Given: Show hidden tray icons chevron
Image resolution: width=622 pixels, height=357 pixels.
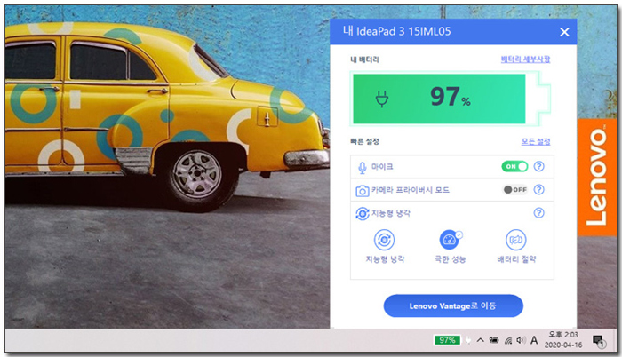Looking at the screenshot, I should 480,340.
